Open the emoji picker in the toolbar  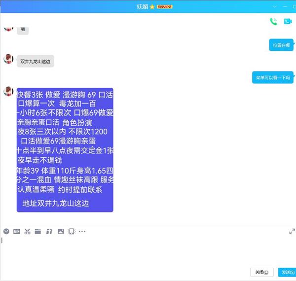pos(6,231)
